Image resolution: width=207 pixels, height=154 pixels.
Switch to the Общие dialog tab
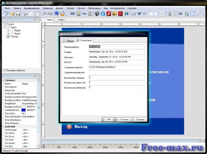[x=68, y=41]
